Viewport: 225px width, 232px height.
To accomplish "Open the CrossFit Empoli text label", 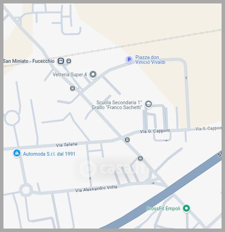I will click(x=163, y=209).
